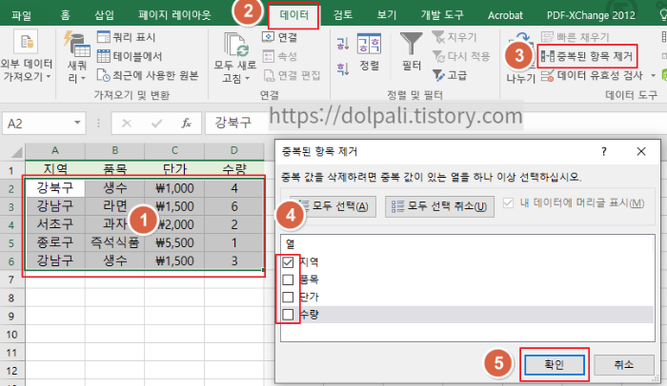The height and width of the screenshot is (386, 667).
Task: Switch to the 보기 tab
Action: (x=387, y=15)
